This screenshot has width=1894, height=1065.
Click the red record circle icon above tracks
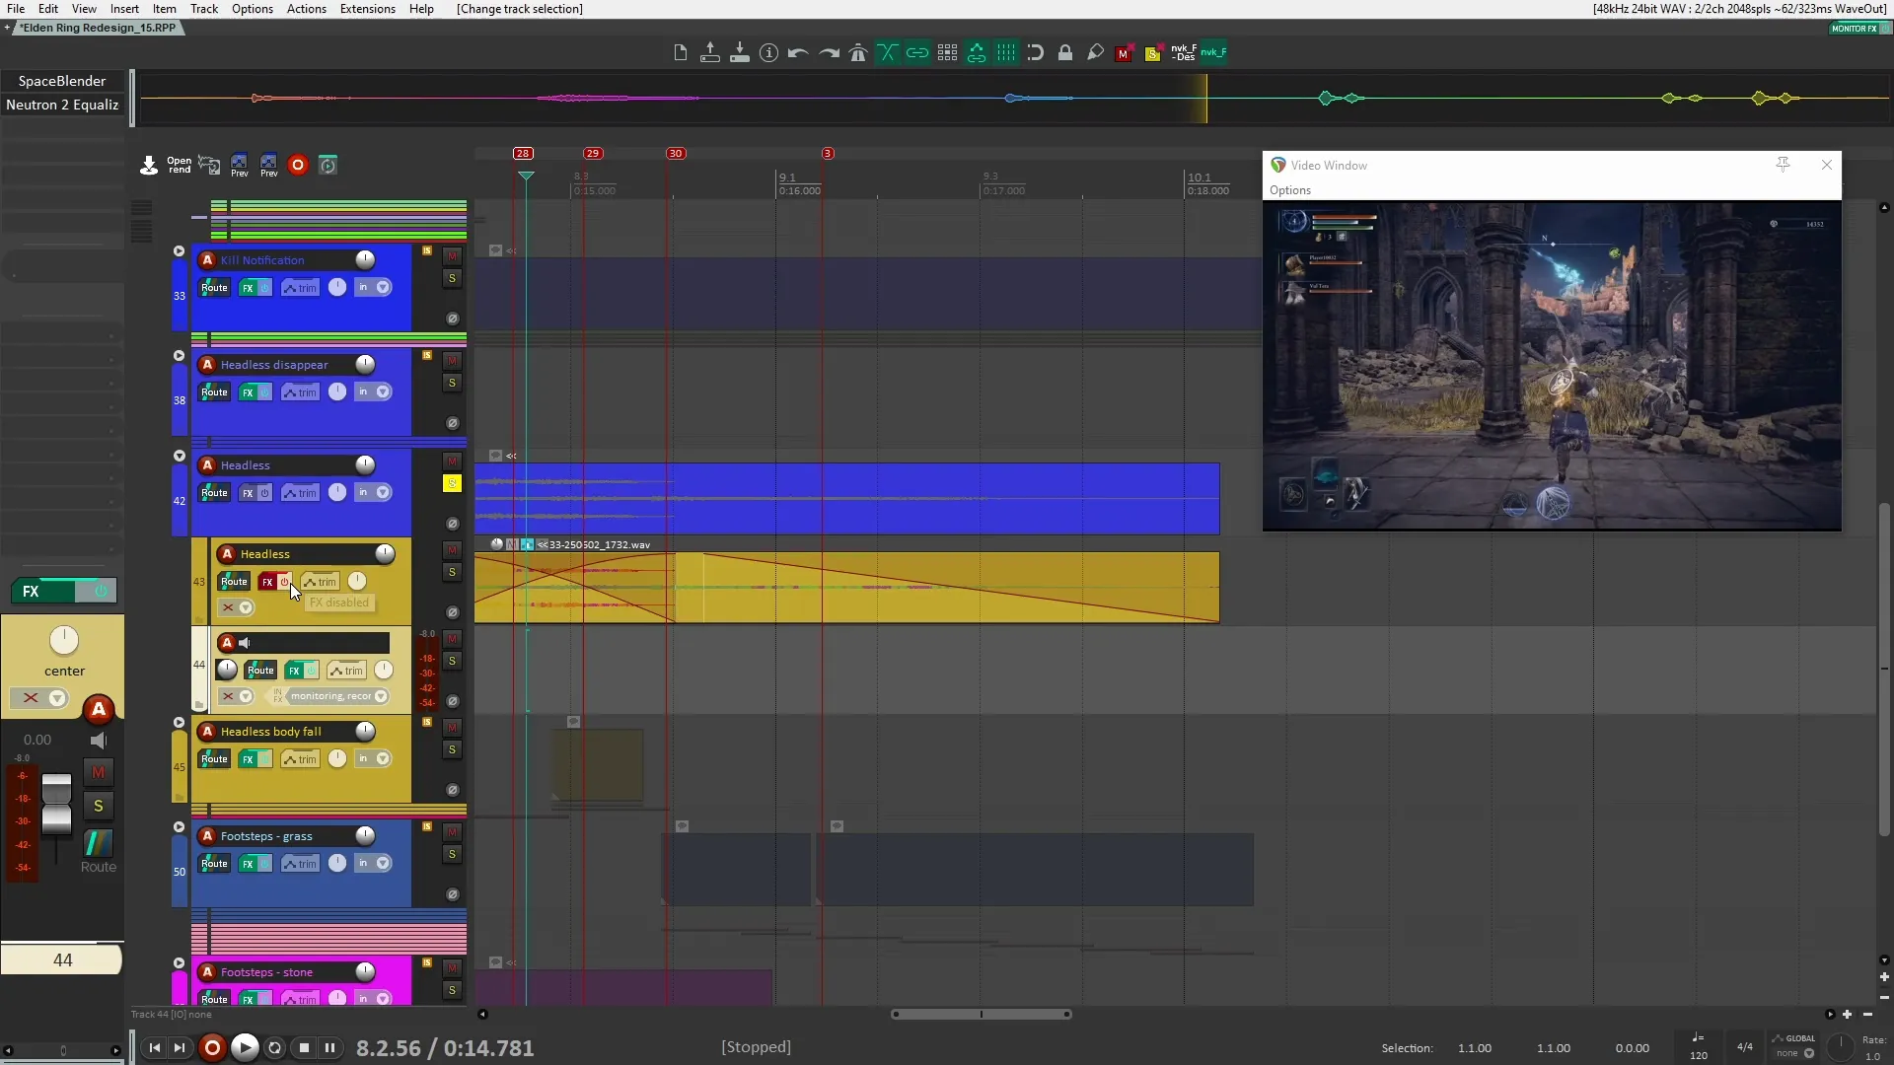[x=297, y=165]
